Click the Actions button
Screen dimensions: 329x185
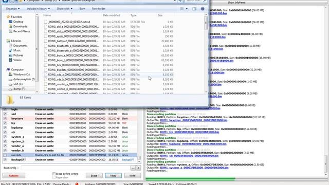coord(14,176)
